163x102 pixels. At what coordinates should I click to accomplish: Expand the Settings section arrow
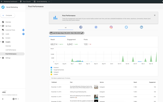pos(1,58)
